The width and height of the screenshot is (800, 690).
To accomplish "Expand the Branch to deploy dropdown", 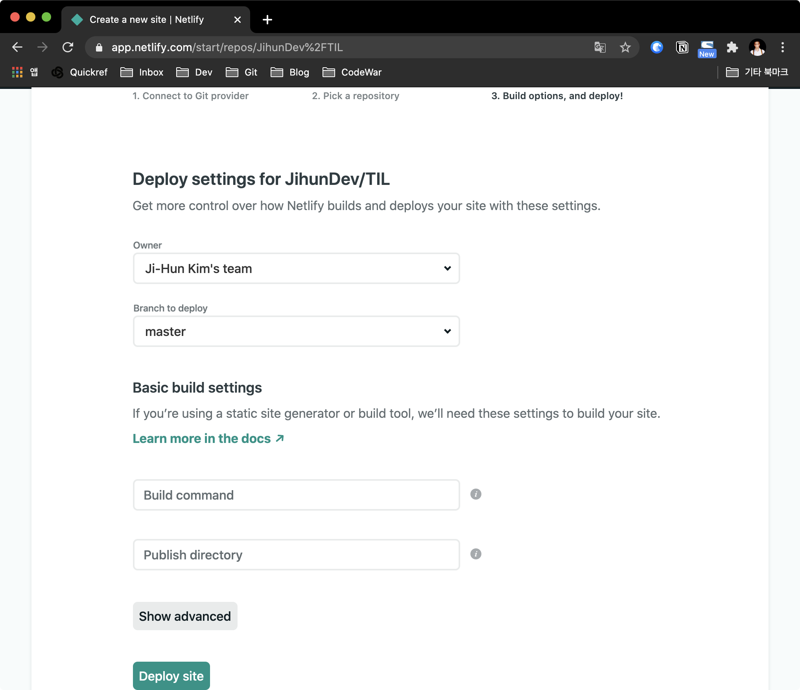I will tap(296, 331).
